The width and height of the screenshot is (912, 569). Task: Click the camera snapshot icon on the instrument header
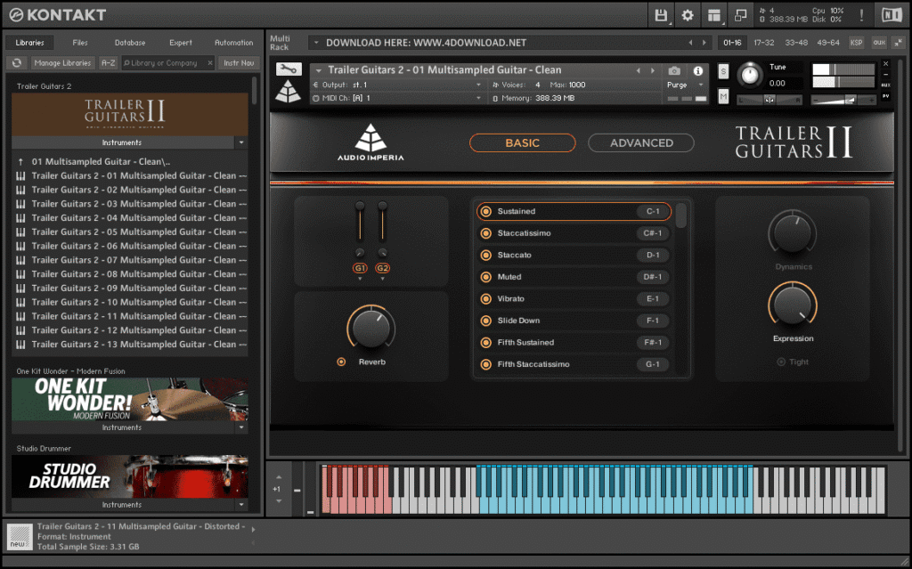pyautogui.click(x=673, y=69)
